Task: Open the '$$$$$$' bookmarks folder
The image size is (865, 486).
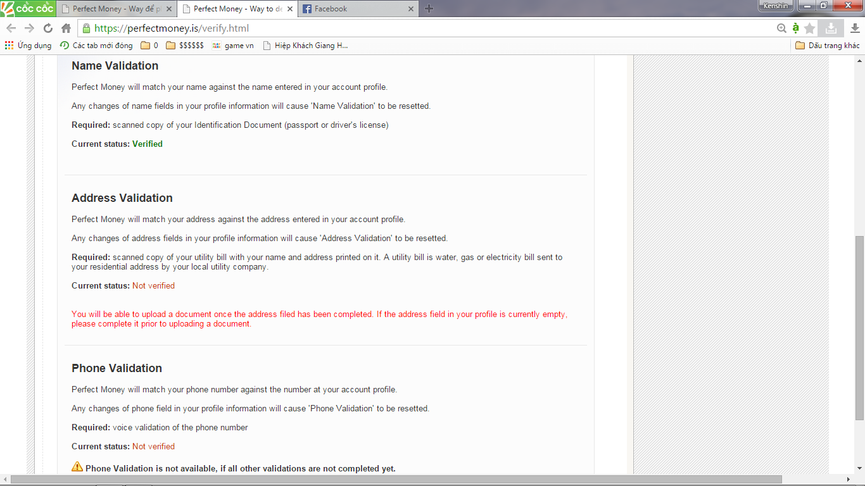Action: coord(185,46)
